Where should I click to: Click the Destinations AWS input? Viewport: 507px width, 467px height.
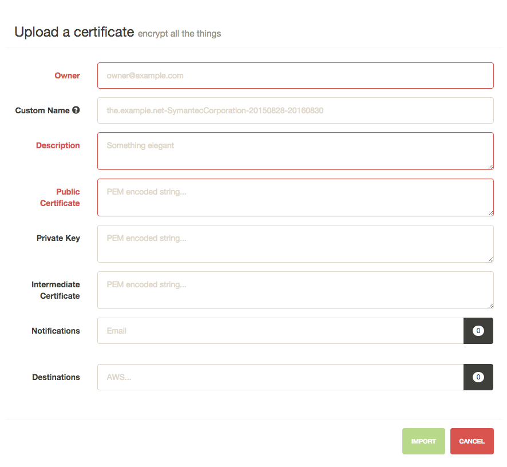280,377
